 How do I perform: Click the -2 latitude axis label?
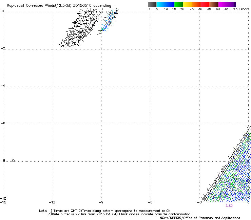pos(3,48)
